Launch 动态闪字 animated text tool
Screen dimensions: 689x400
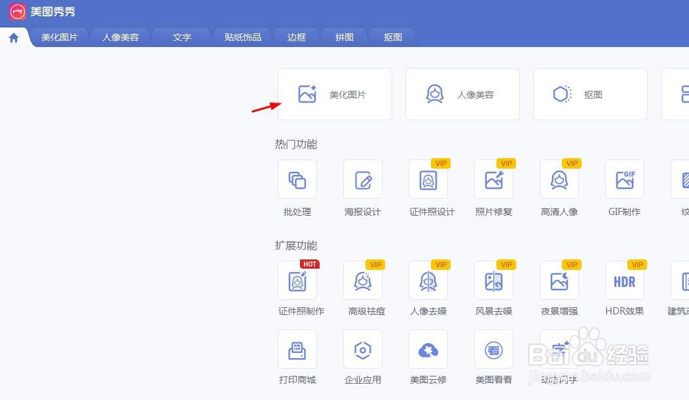(559, 356)
